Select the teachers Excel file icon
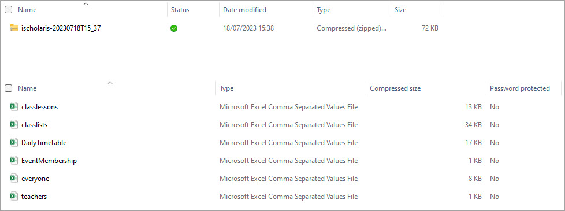 pyautogui.click(x=14, y=196)
